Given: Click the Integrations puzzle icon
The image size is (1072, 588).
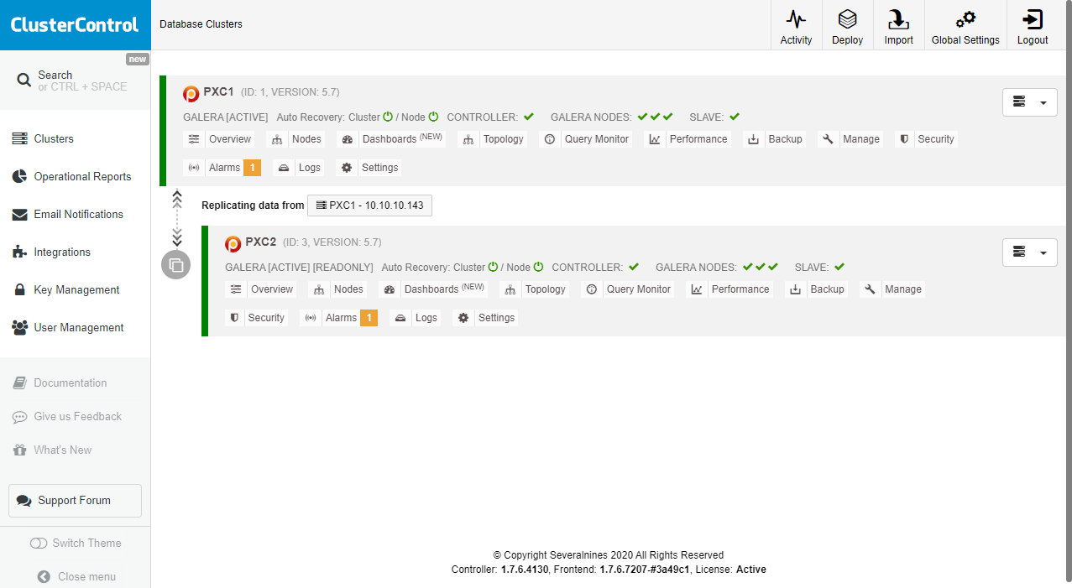Looking at the screenshot, I should (x=19, y=252).
